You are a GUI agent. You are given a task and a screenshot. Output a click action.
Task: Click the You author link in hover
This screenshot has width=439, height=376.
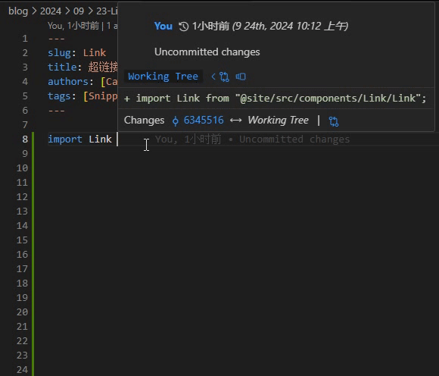[x=163, y=26]
